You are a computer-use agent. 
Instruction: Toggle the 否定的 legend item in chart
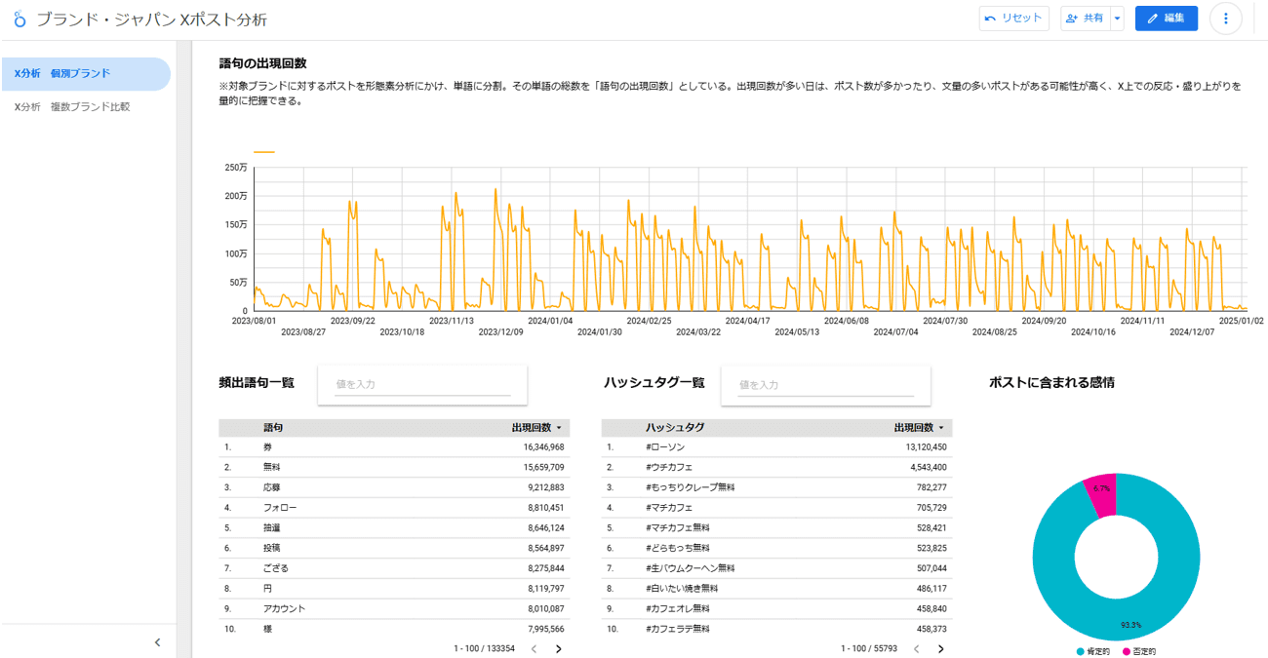tap(1137, 651)
